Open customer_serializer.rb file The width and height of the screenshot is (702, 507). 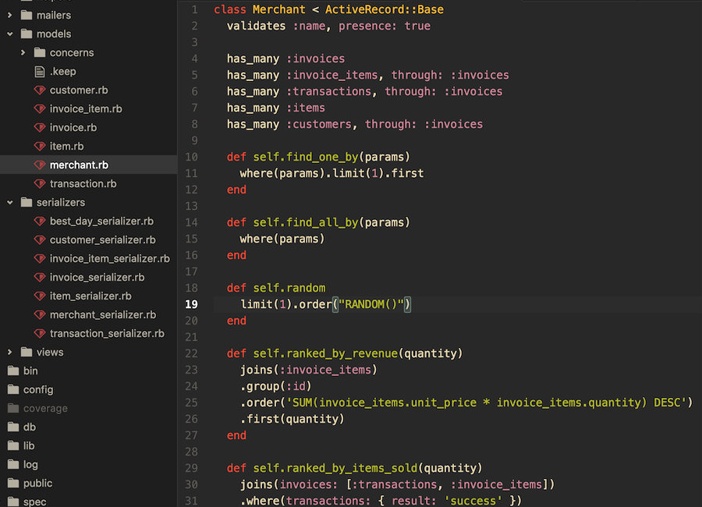(x=103, y=240)
